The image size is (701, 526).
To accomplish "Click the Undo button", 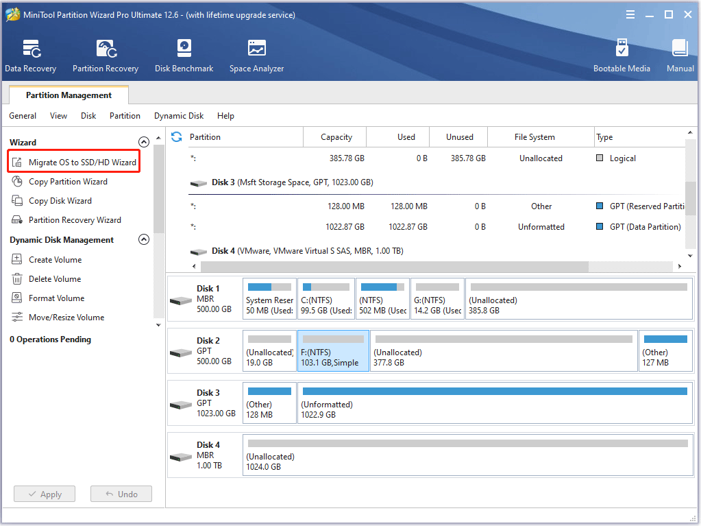I will point(121,494).
